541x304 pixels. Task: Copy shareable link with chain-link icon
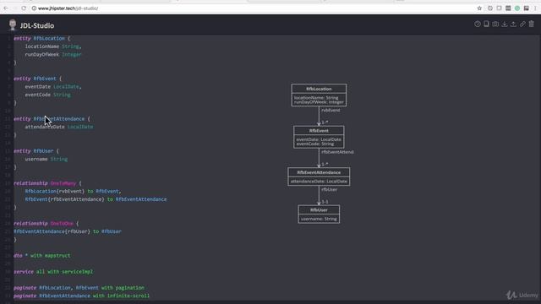(522, 24)
